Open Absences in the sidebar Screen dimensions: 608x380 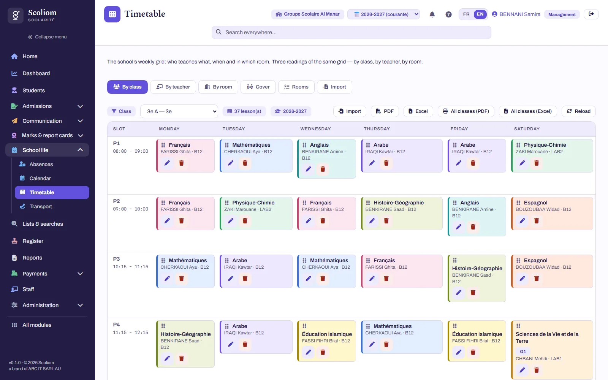point(52,164)
